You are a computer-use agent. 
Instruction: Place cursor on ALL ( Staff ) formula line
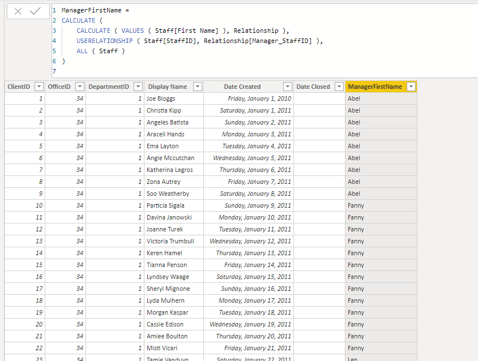coord(101,51)
